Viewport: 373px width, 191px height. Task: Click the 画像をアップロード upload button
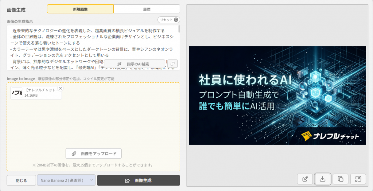pyautogui.click(x=94, y=154)
